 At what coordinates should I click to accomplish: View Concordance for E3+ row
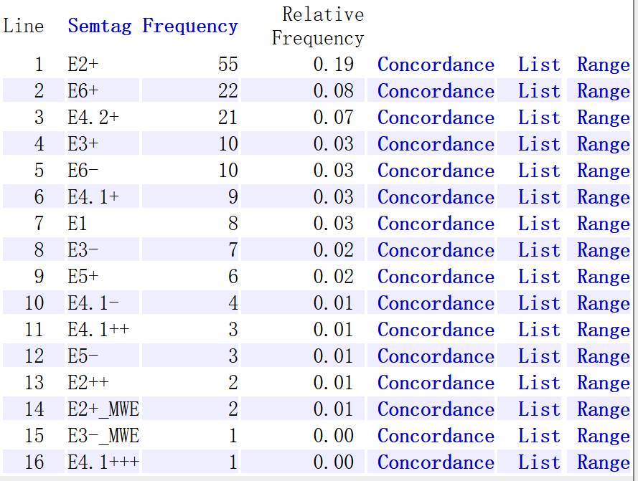point(436,144)
